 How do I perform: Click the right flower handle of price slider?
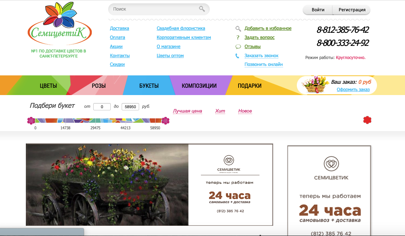[x=165, y=121]
